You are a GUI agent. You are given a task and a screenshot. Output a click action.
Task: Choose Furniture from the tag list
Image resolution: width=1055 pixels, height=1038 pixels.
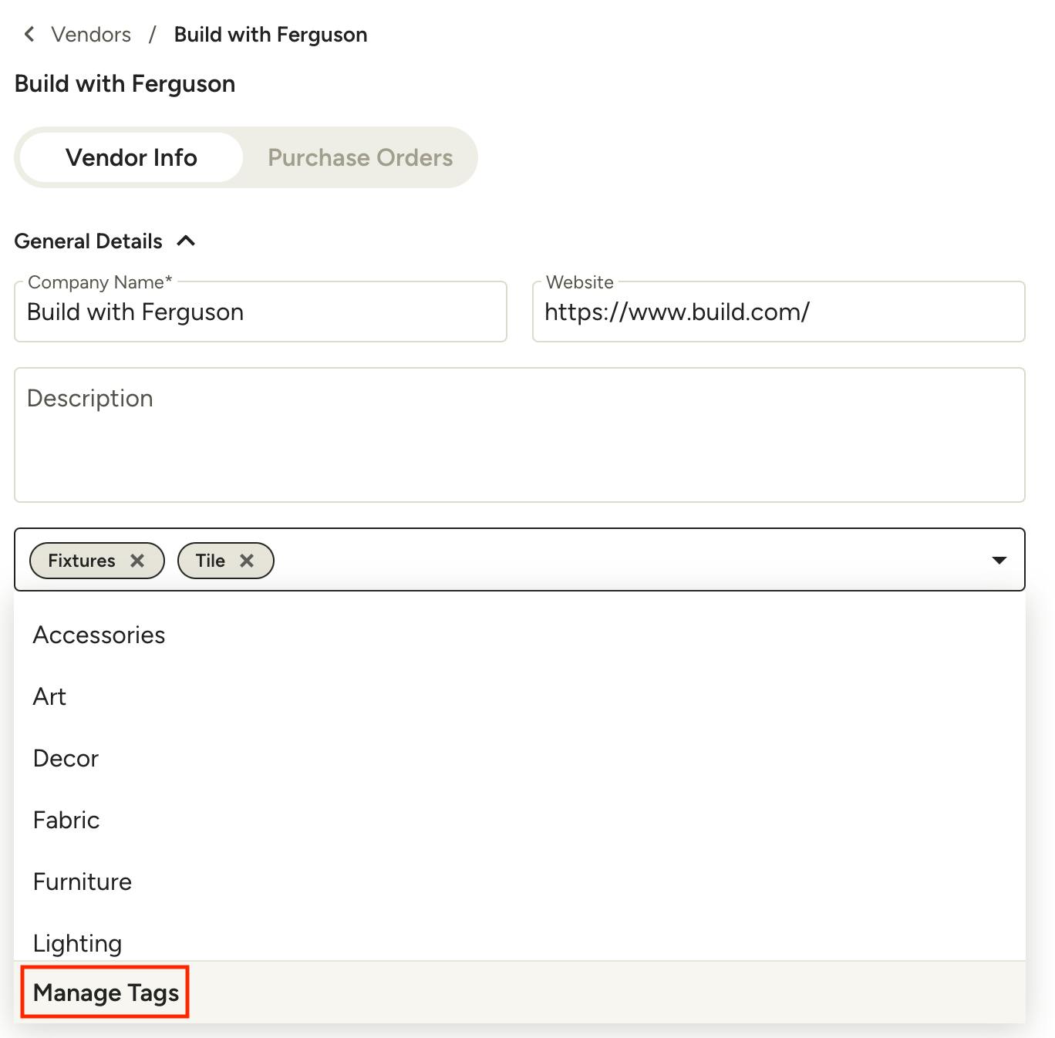(x=520, y=881)
